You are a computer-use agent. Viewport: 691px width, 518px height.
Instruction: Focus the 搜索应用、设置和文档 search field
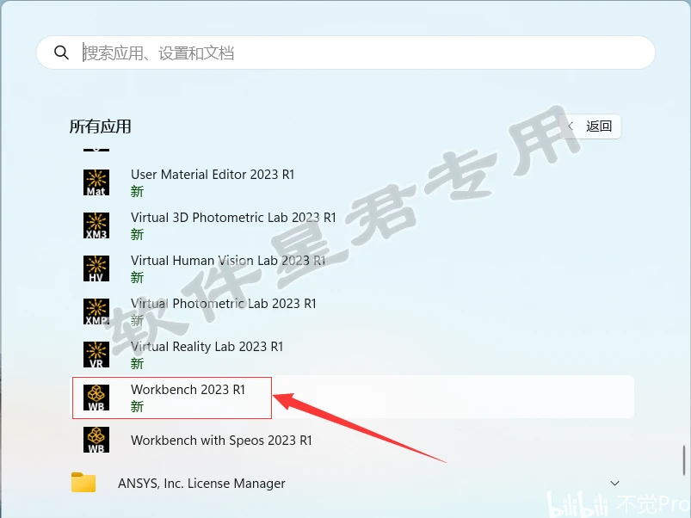pyautogui.click(x=346, y=52)
